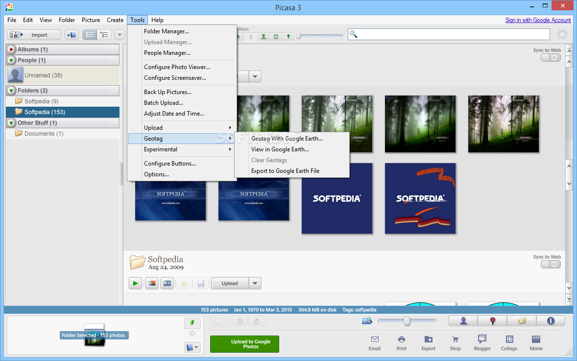Expand the Albums (1) collection
Viewport: 577px width, 361px height.
11,49
